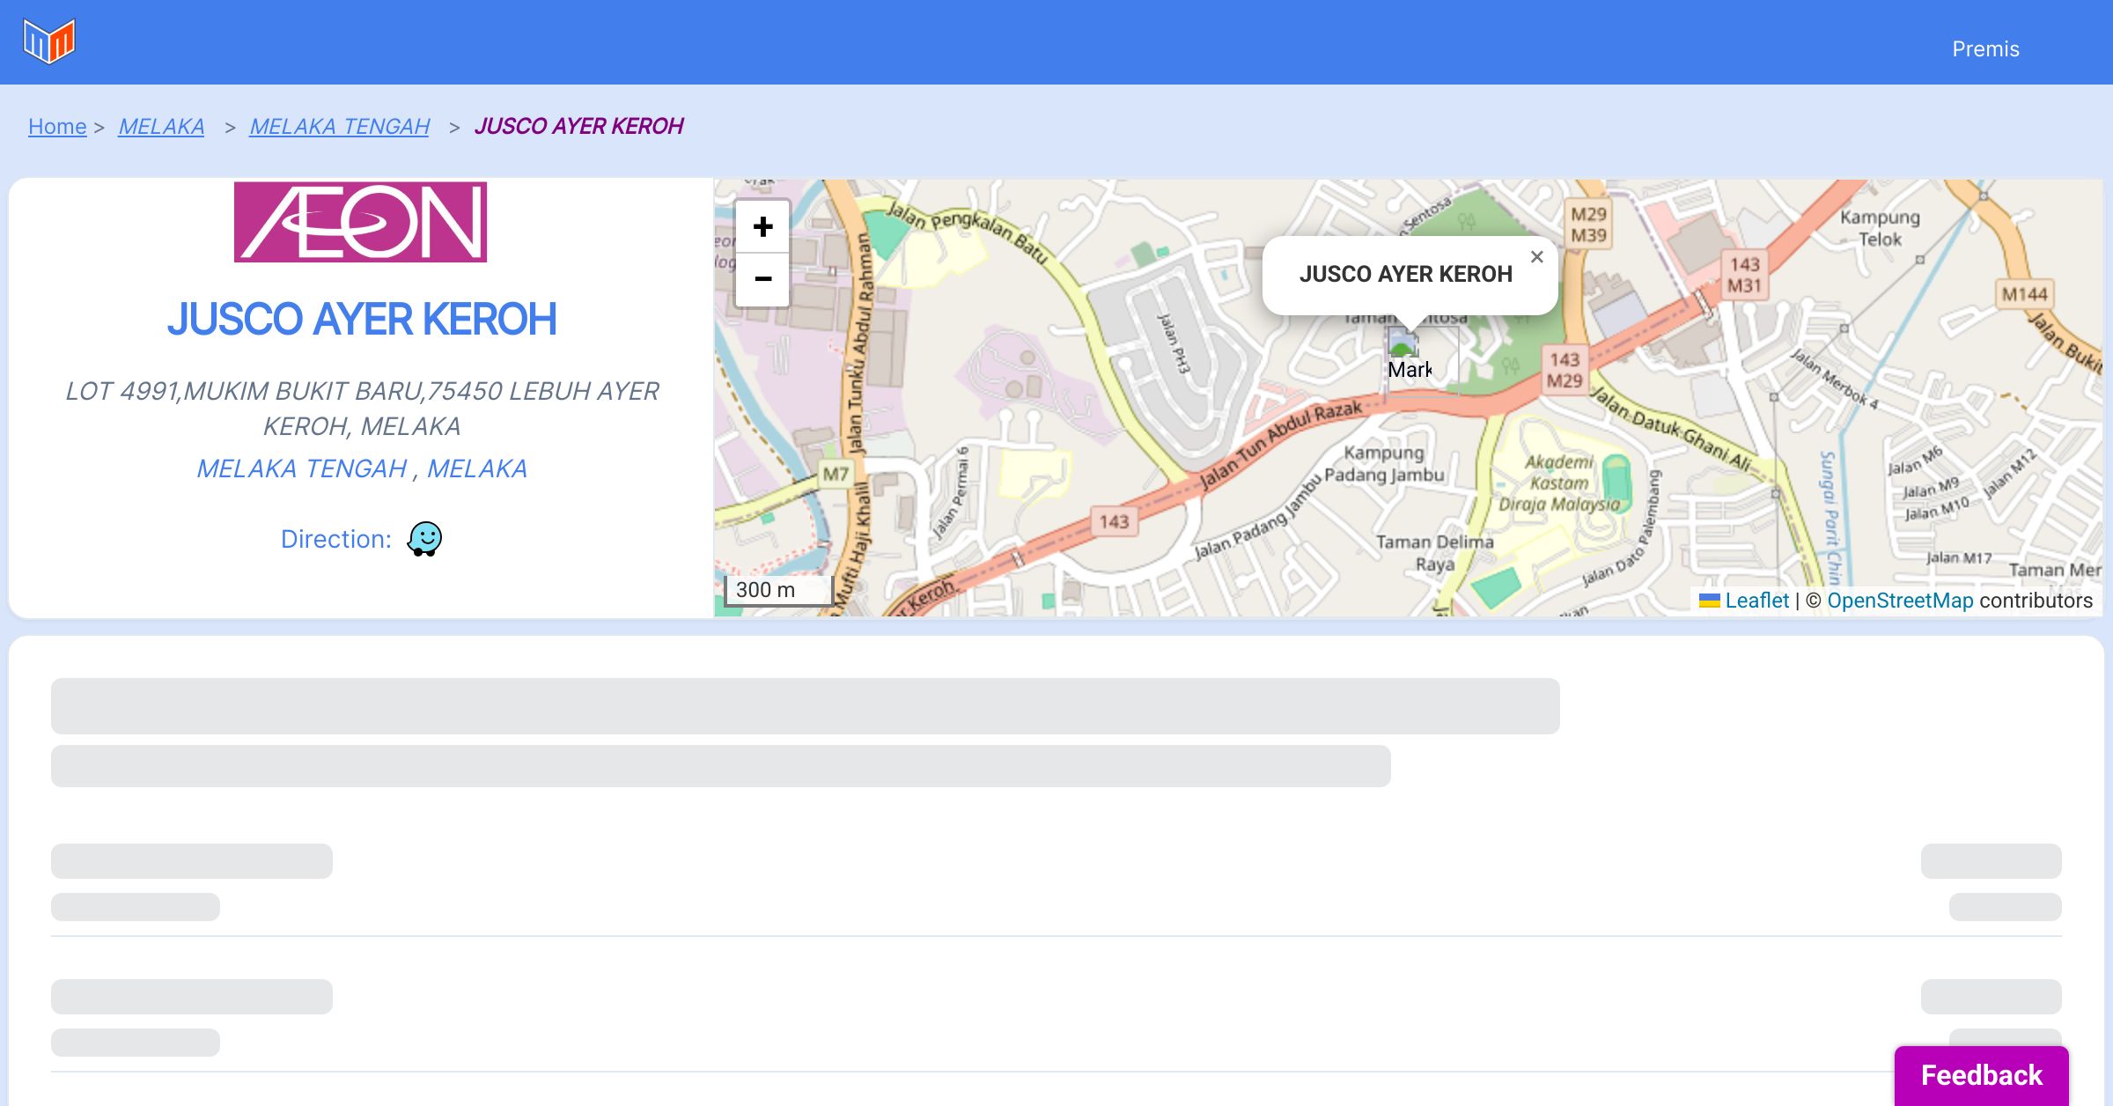Click the 300 m map scale
The width and height of the screenshot is (2113, 1106).
777,590
